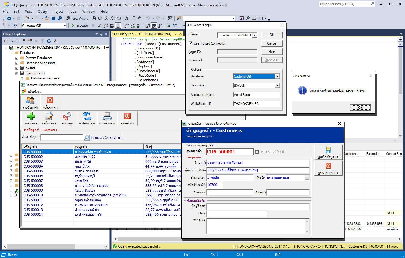
Task: Click the Results to Grid icon
Action: (x=154, y=26)
